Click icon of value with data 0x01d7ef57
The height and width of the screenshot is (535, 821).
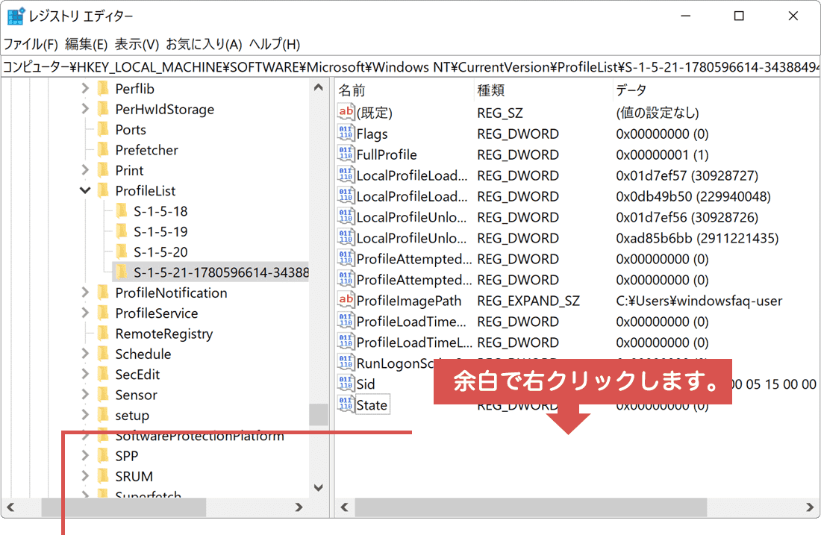[346, 175]
